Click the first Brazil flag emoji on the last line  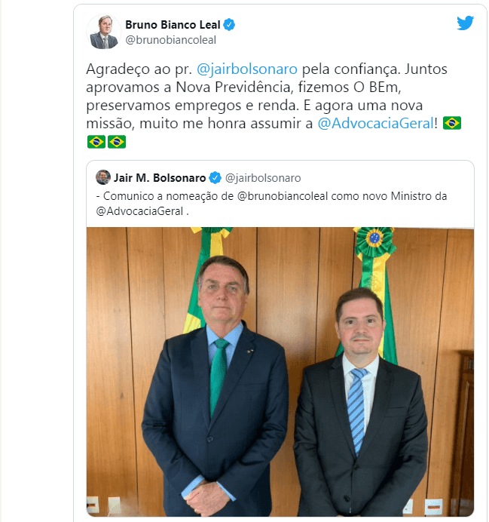[x=96, y=142]
